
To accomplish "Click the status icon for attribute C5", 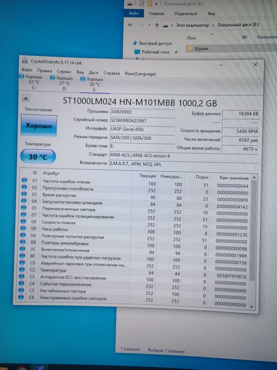I will click(x=21, y=290).
